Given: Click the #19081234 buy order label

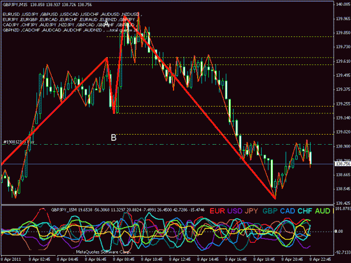Looking at the screenshot, I should click(19, 142).
